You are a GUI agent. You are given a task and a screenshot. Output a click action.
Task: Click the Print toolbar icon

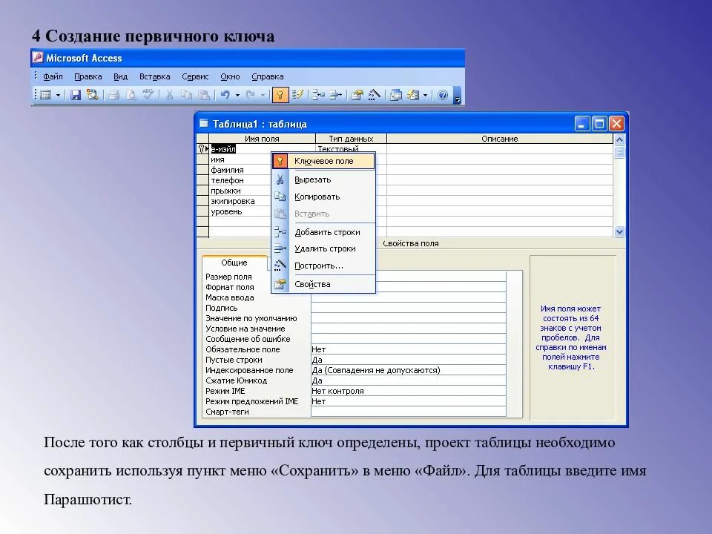pyautogui.click(x=114, y=95)
